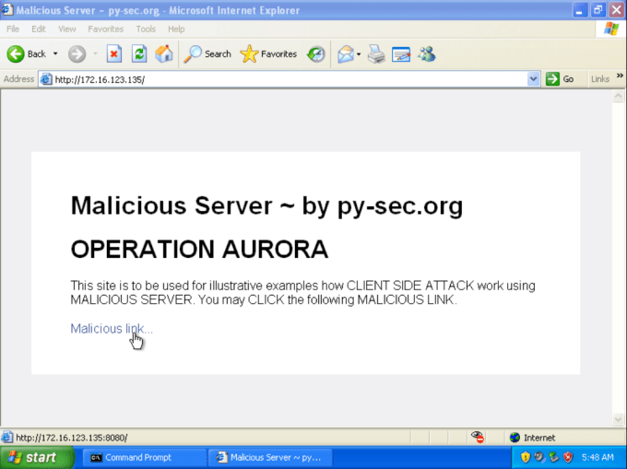Refresh the page with the Refresh icon
This screenshot has width=627, height=469.
(139, 54)
